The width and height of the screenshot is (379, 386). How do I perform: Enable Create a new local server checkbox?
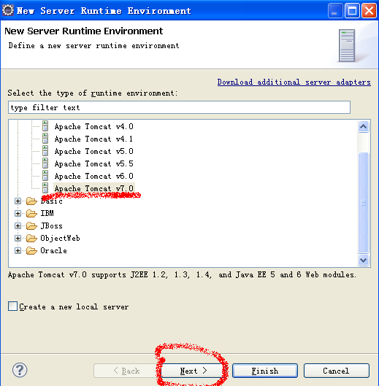tap(12, 306)
